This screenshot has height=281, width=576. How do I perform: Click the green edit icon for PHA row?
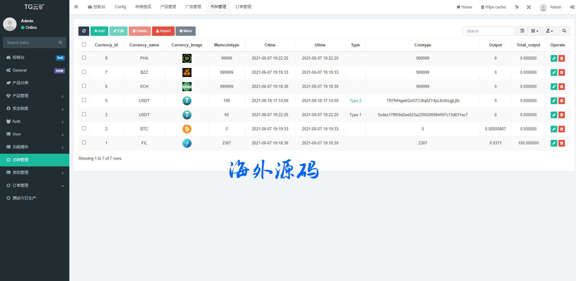554,58
